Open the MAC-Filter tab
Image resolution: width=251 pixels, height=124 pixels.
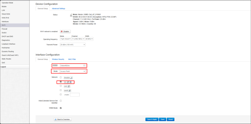(72, 59)
